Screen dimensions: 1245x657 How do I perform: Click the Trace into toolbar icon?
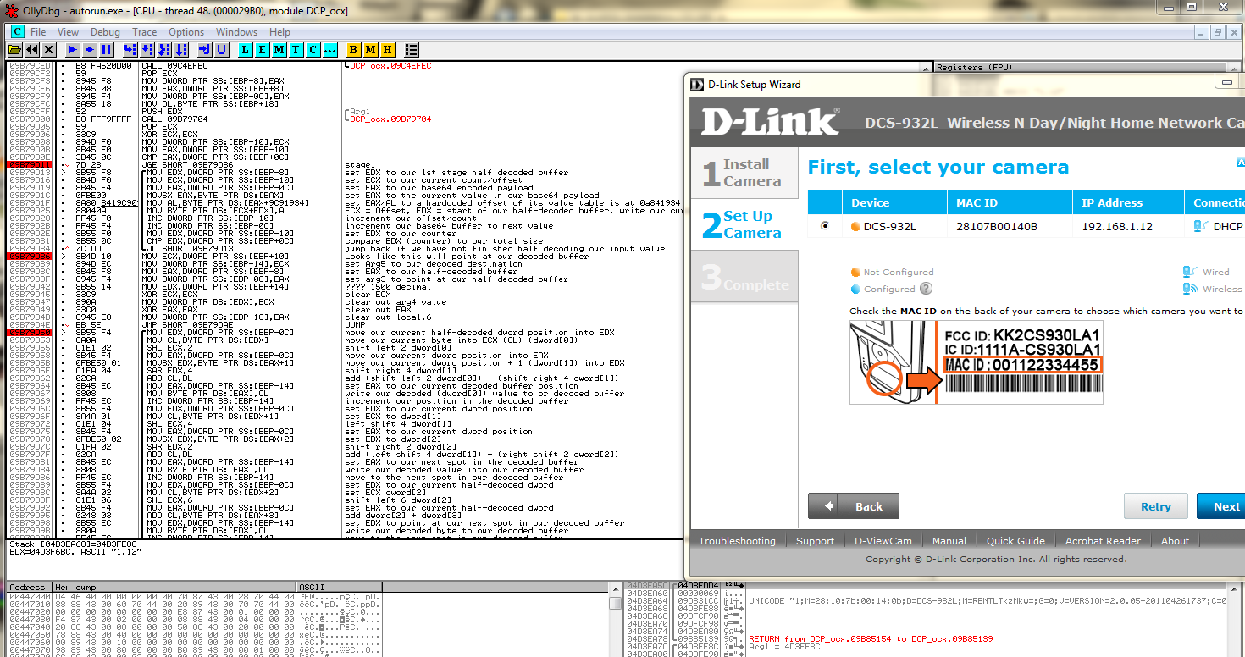tap(163, 50)
